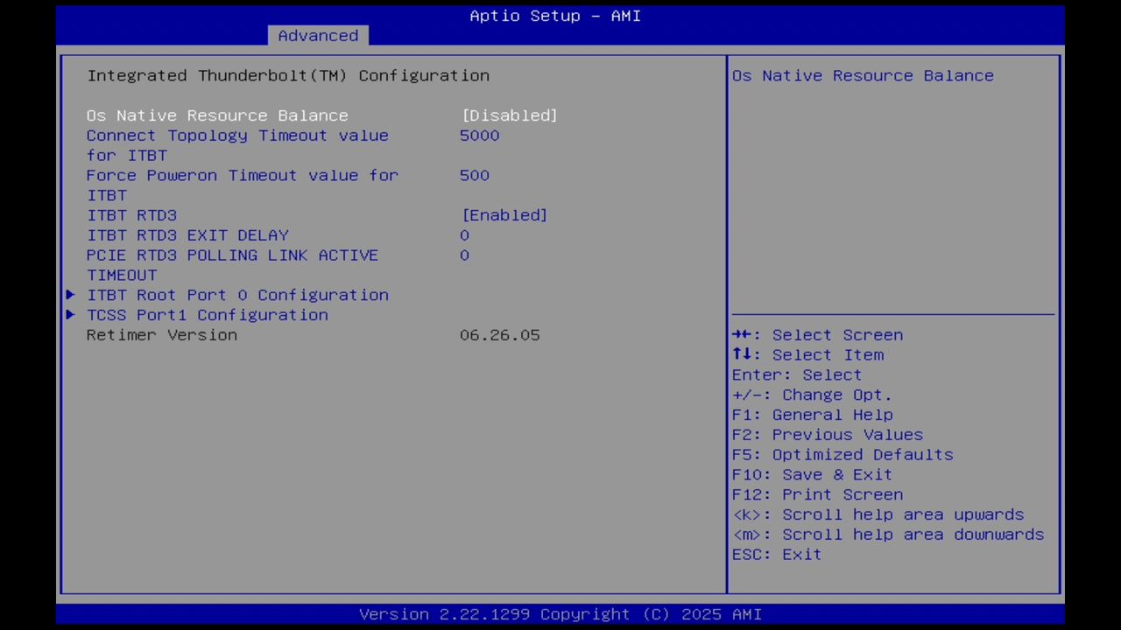Open TCSS Port1 Configuration submenu
Screen dimensions: 1121x630
click(x=207, y=314)
